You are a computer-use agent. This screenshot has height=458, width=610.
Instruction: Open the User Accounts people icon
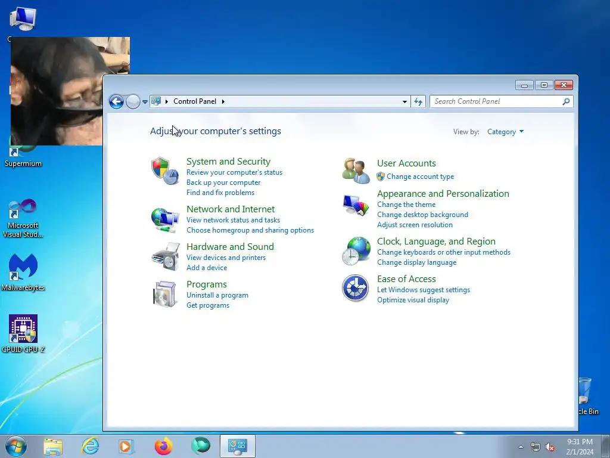tap(356, 171)
